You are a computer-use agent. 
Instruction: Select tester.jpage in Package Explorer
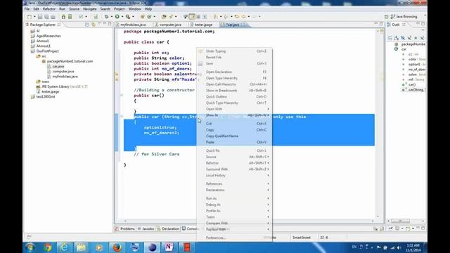coord(48,92)
